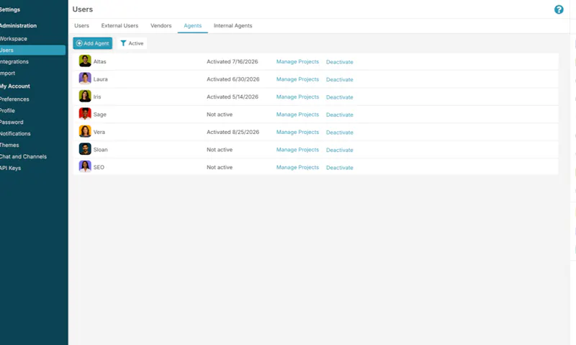Click the Settings title in sidebar
This screenshot has height=345, width=576.
[x=10, y=9]
